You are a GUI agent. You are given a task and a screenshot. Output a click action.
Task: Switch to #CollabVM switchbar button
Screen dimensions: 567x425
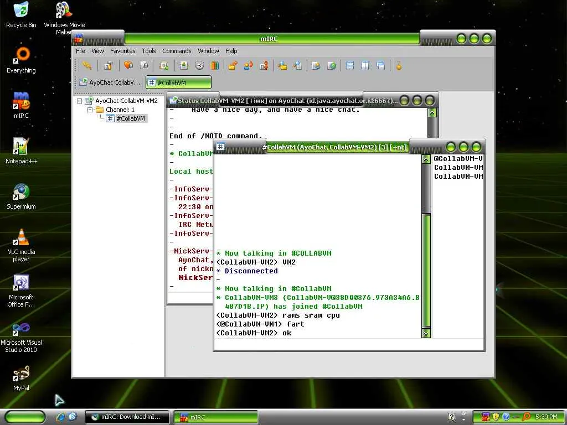pyautogui.click(x=178, y=82)
